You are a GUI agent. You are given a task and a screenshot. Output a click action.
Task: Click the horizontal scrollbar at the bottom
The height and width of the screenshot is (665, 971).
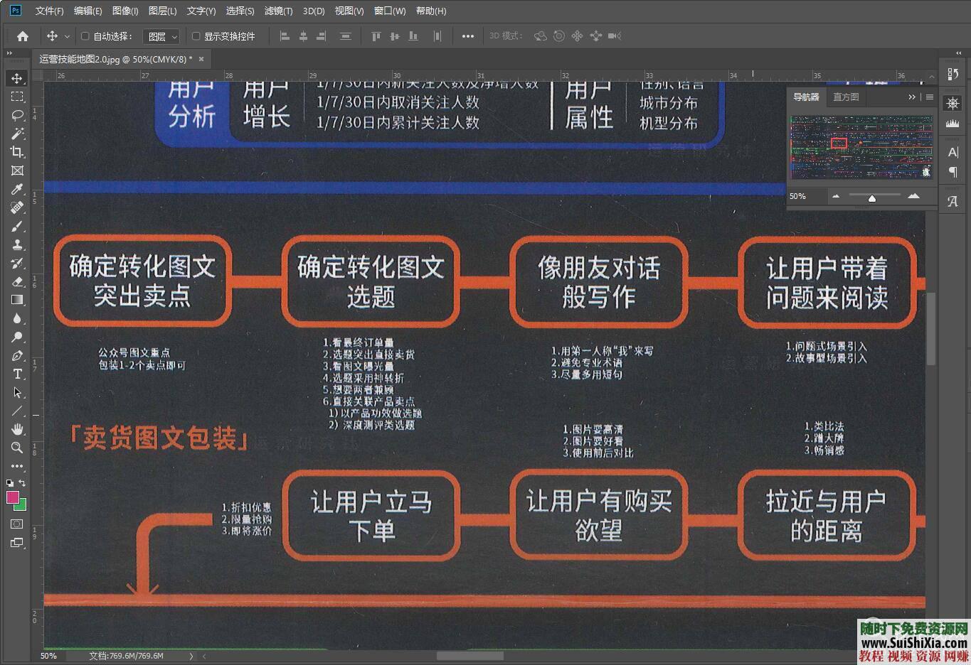click(469, 656)
